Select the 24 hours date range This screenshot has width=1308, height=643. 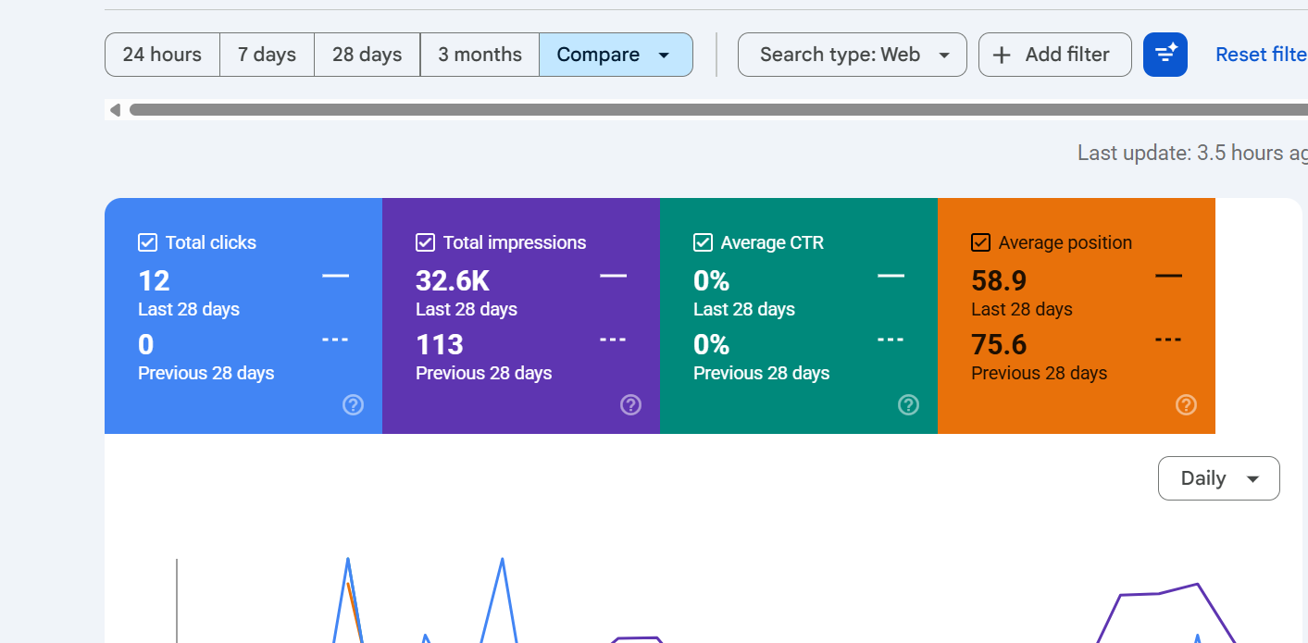point(162,55)
